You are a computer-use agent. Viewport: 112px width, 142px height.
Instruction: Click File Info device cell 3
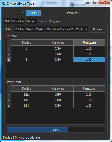coord(26,60)
